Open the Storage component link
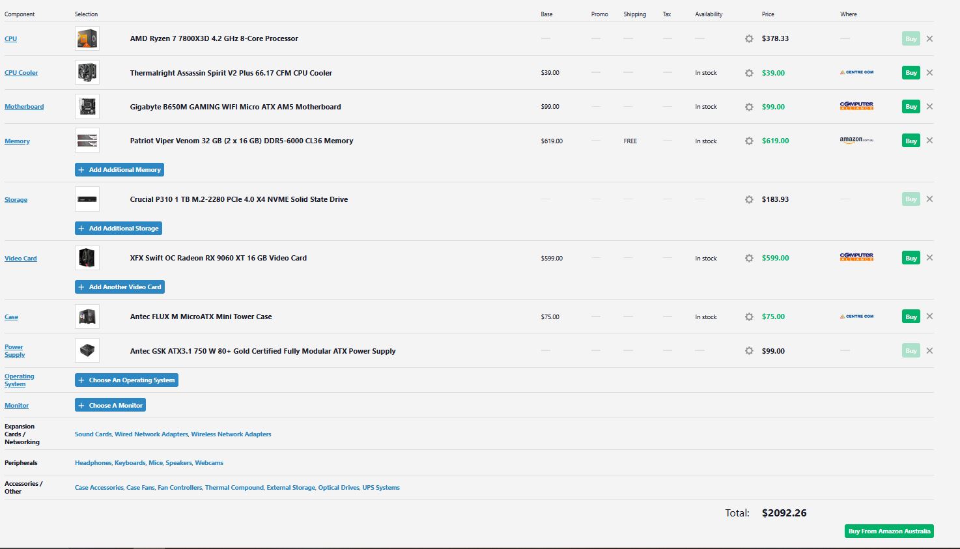The image size is (960, 549). coord(16,200)
